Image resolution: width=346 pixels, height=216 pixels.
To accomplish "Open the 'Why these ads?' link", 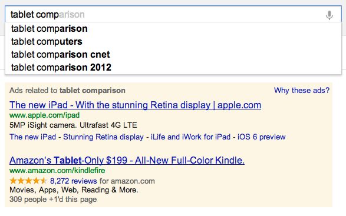I will coord(302,91).
